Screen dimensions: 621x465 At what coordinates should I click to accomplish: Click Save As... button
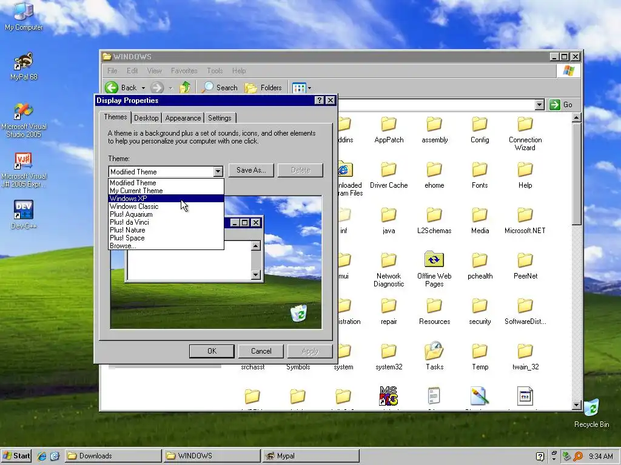click(x=251, y=170)
